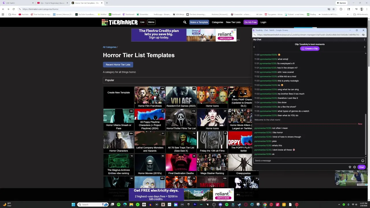370x208 pixels.
Task: Go to previous Twitch chat banner
Action: pos(254,47)
